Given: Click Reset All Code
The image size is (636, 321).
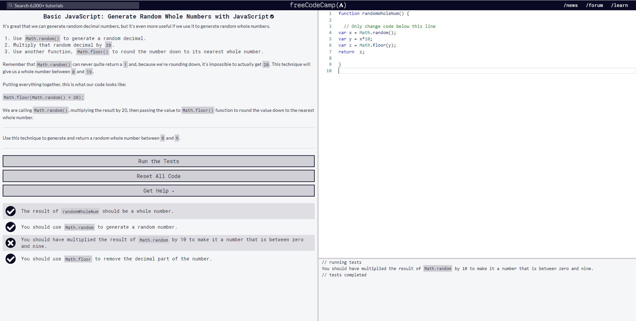Looking at the screenshot, I should [158, 176].
